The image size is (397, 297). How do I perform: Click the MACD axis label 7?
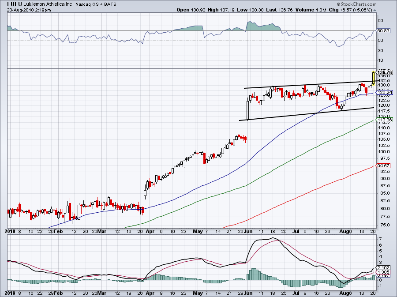tap(381, 239)
